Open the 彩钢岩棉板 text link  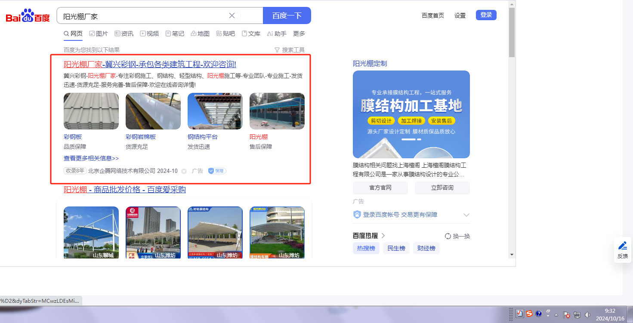pyautogui.click(x=141, y=137)
